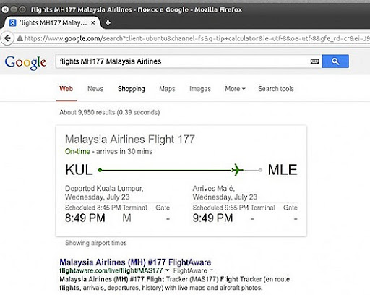This screenshot has height=295, width=370.
Task: Click the browser address bar URL
Action: click(x=197, y=38)
